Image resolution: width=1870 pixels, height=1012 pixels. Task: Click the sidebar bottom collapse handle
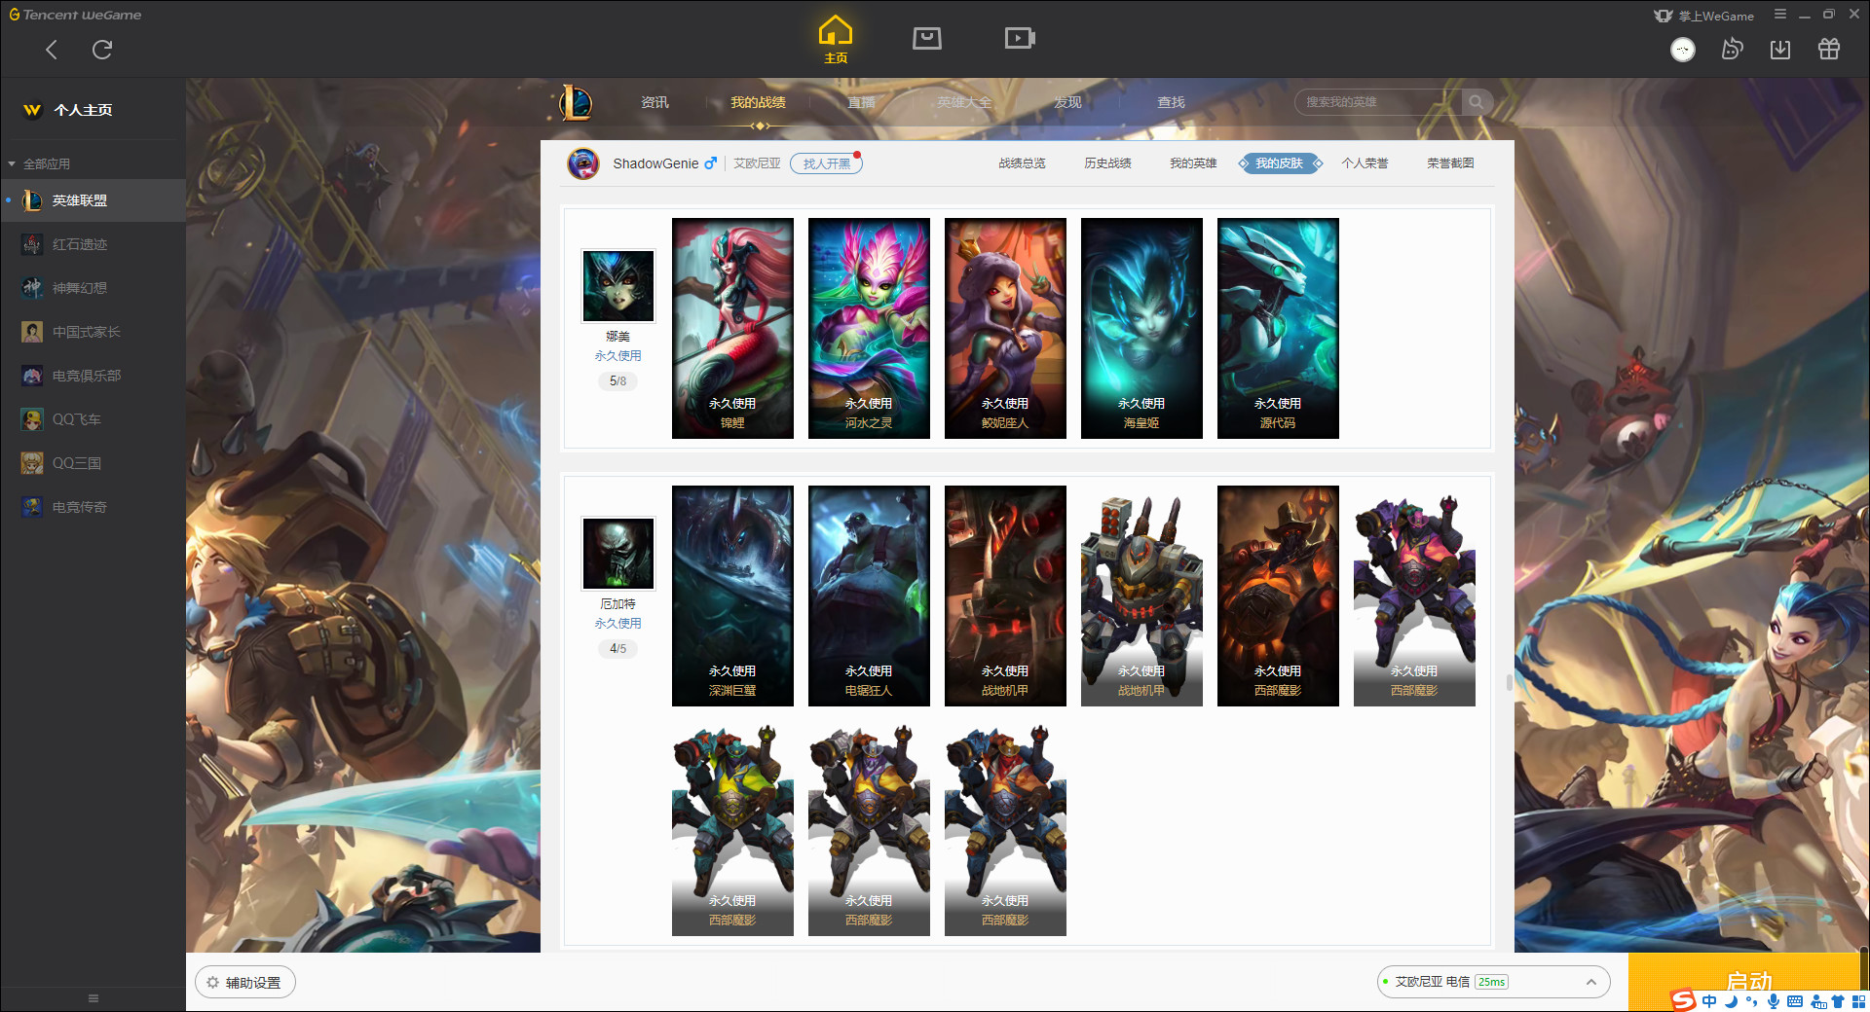(93, 998)
